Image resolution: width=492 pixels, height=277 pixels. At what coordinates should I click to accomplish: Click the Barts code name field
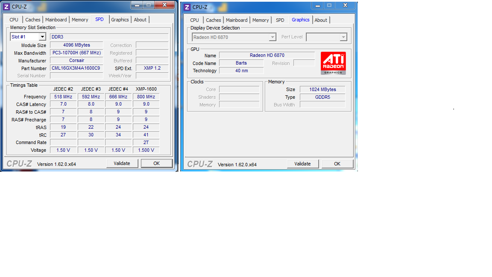241,63
